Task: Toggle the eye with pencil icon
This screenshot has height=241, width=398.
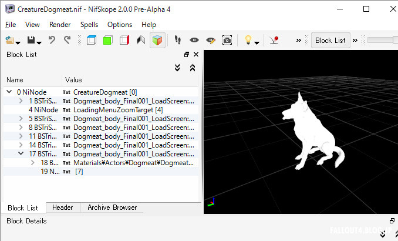Action: [x=211, y=40]
